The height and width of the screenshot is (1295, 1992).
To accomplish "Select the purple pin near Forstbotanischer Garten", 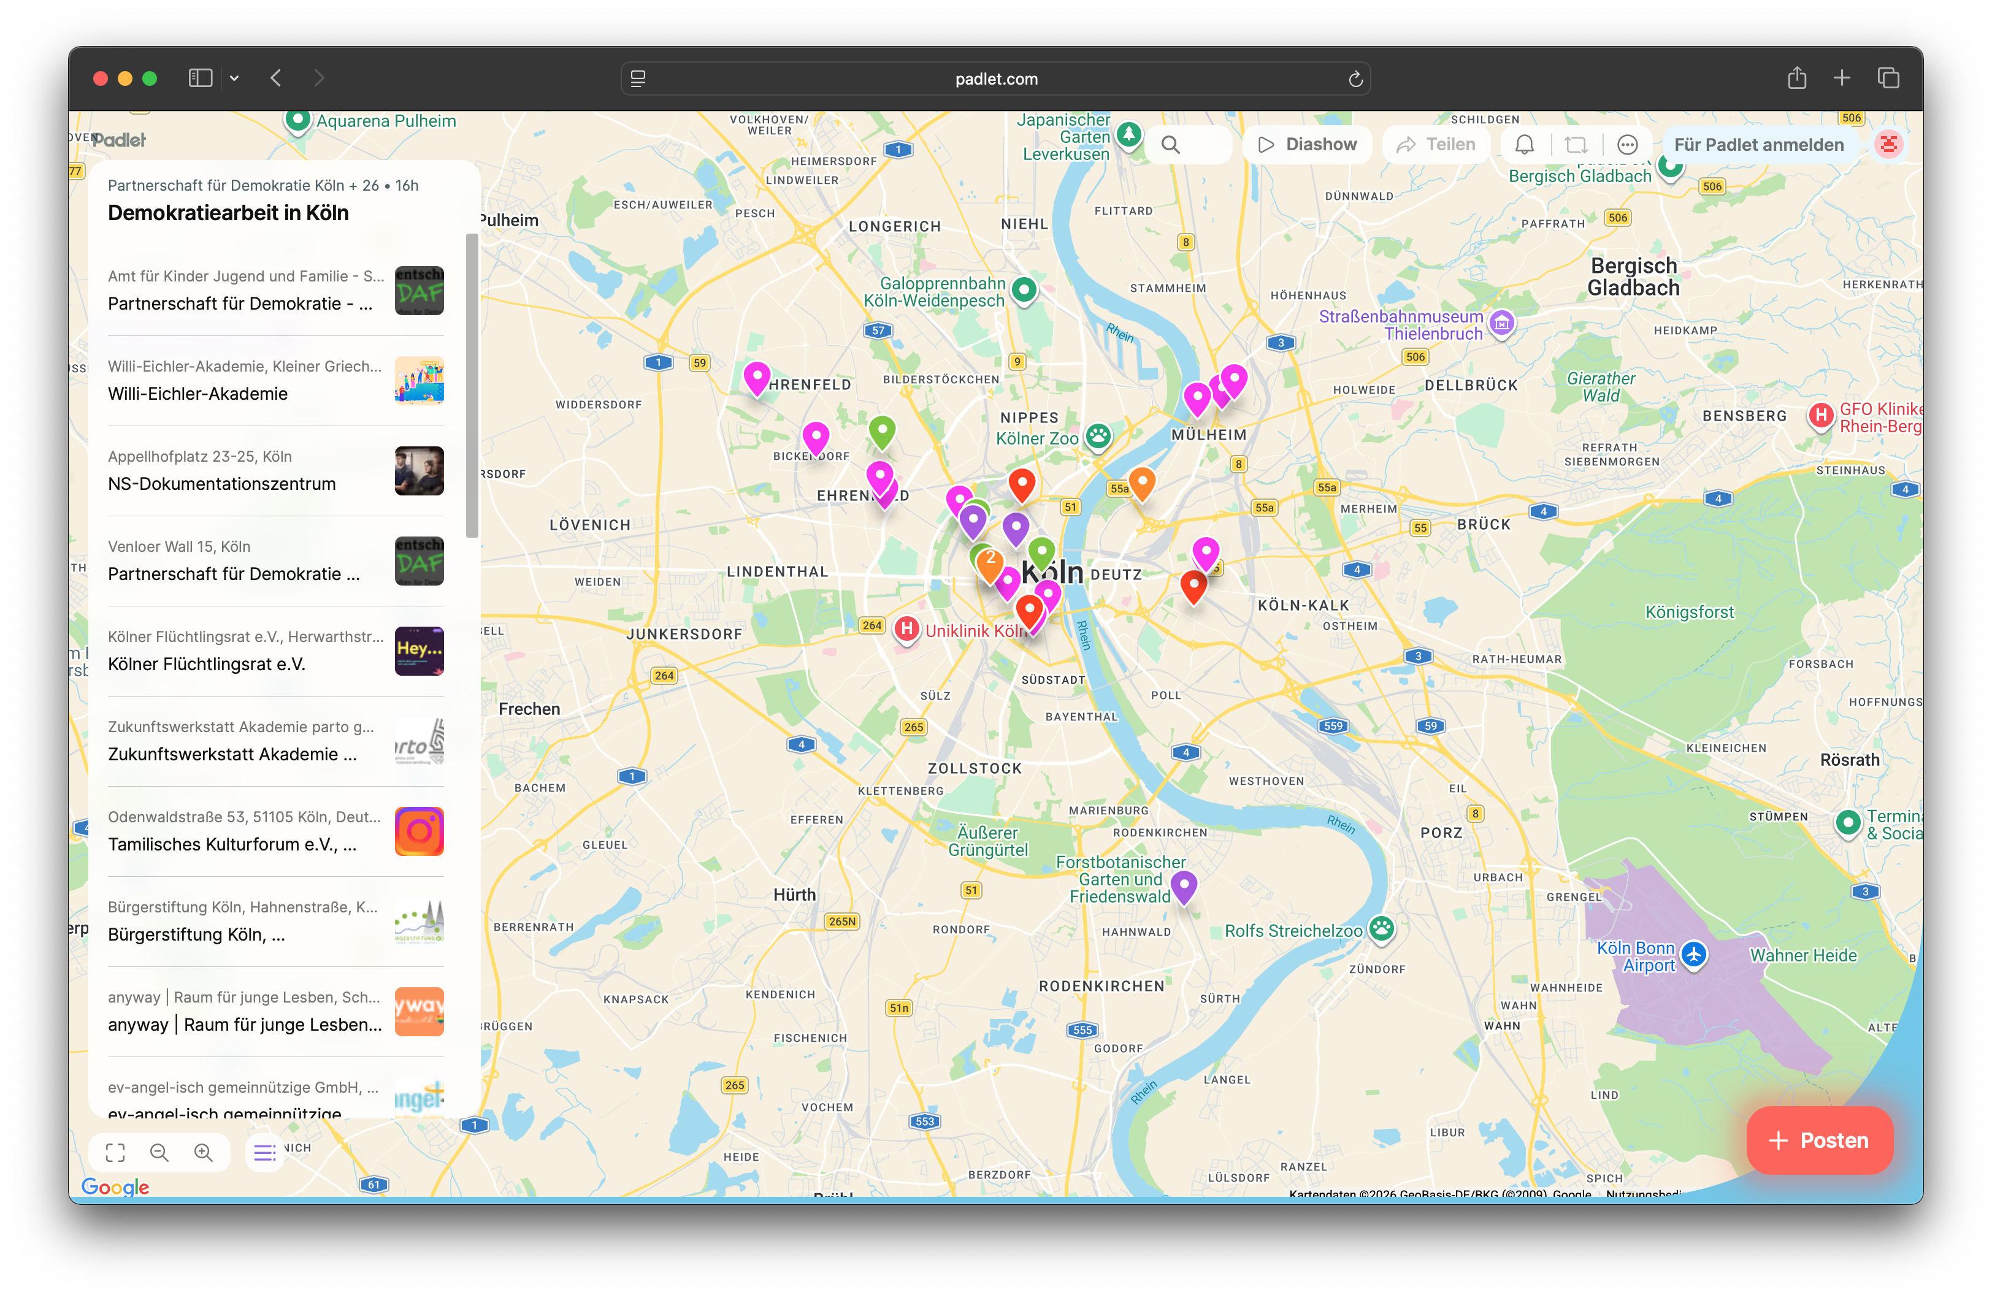I will [1184, 887].
